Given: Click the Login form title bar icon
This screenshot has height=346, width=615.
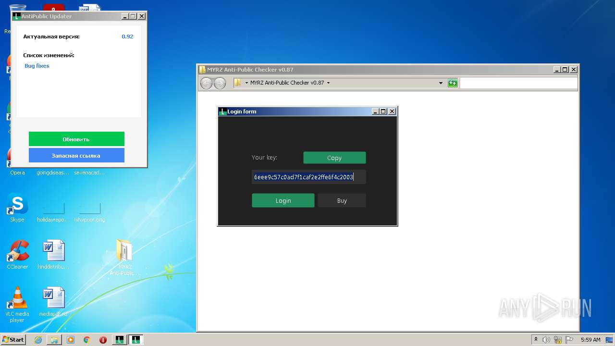Looking at the screenshot, I should coord(222,111).
